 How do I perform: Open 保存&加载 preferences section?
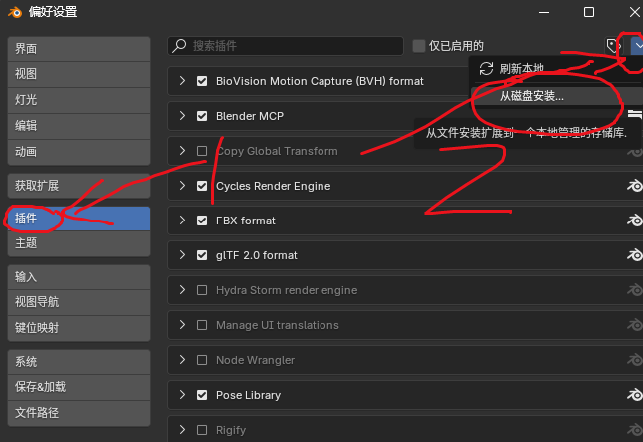[x=79, y=387]
